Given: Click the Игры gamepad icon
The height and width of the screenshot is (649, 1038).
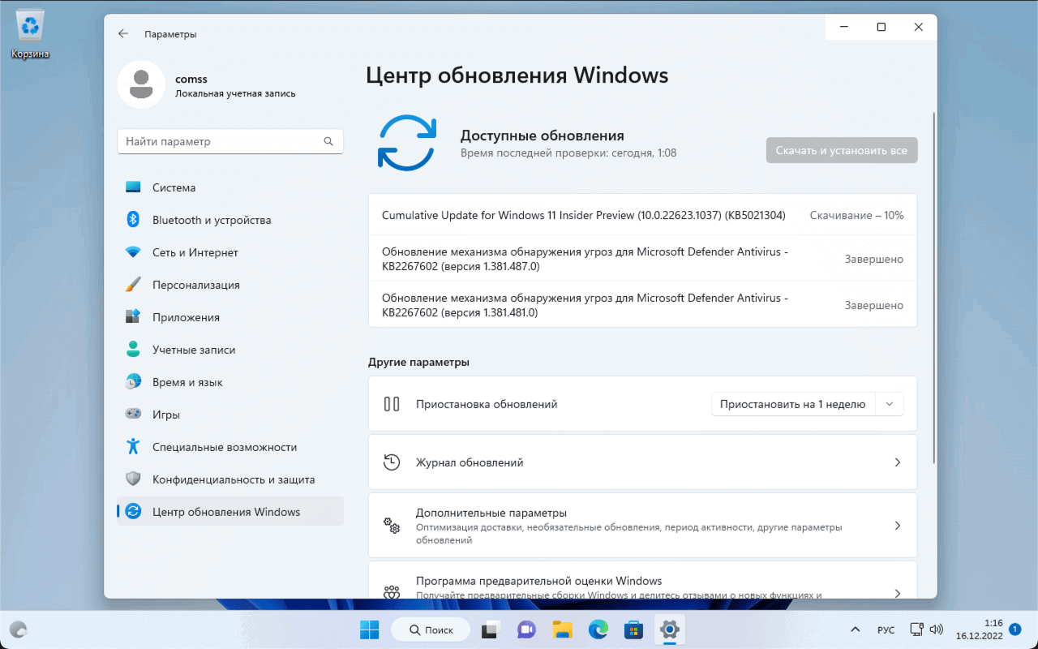Looking at the screenshot, I should point(134,415).
